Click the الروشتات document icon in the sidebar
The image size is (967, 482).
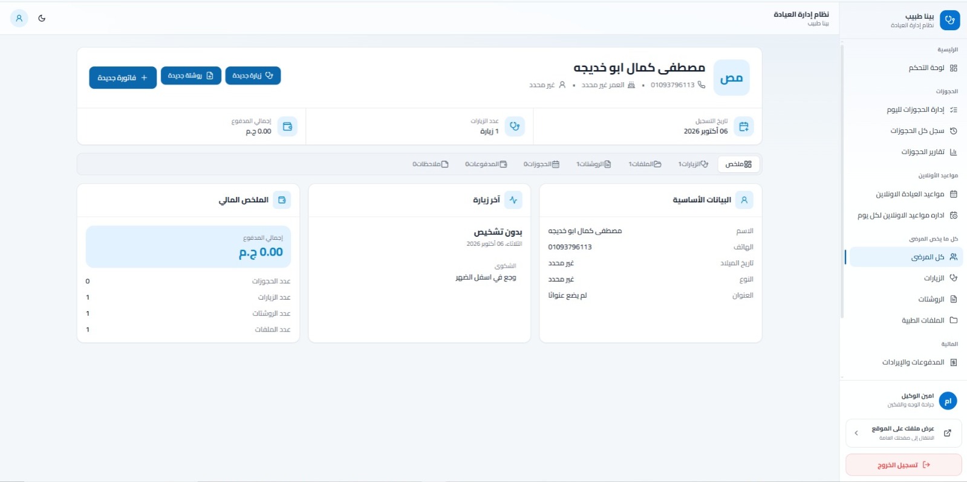tap(954, 300)
